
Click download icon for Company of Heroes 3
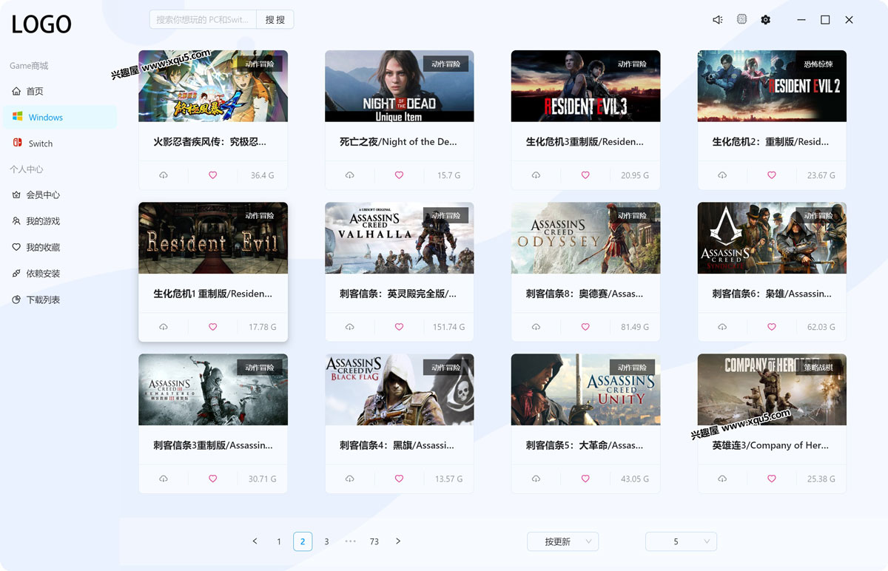click(x=722, y=479)
